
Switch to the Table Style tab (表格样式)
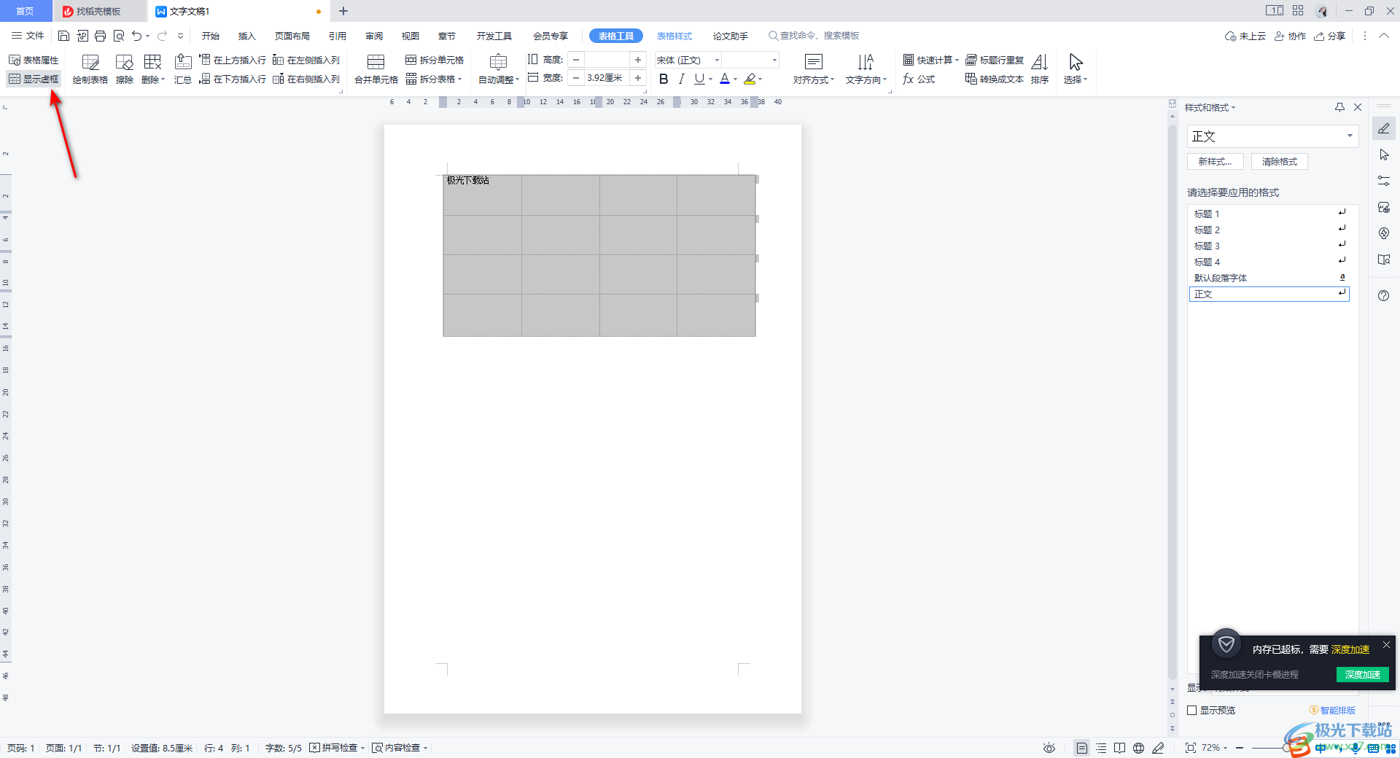[x=674, y=36]
